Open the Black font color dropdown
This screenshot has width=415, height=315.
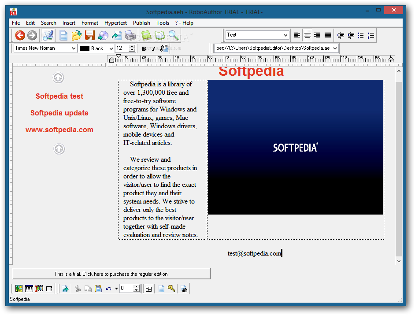111,48
